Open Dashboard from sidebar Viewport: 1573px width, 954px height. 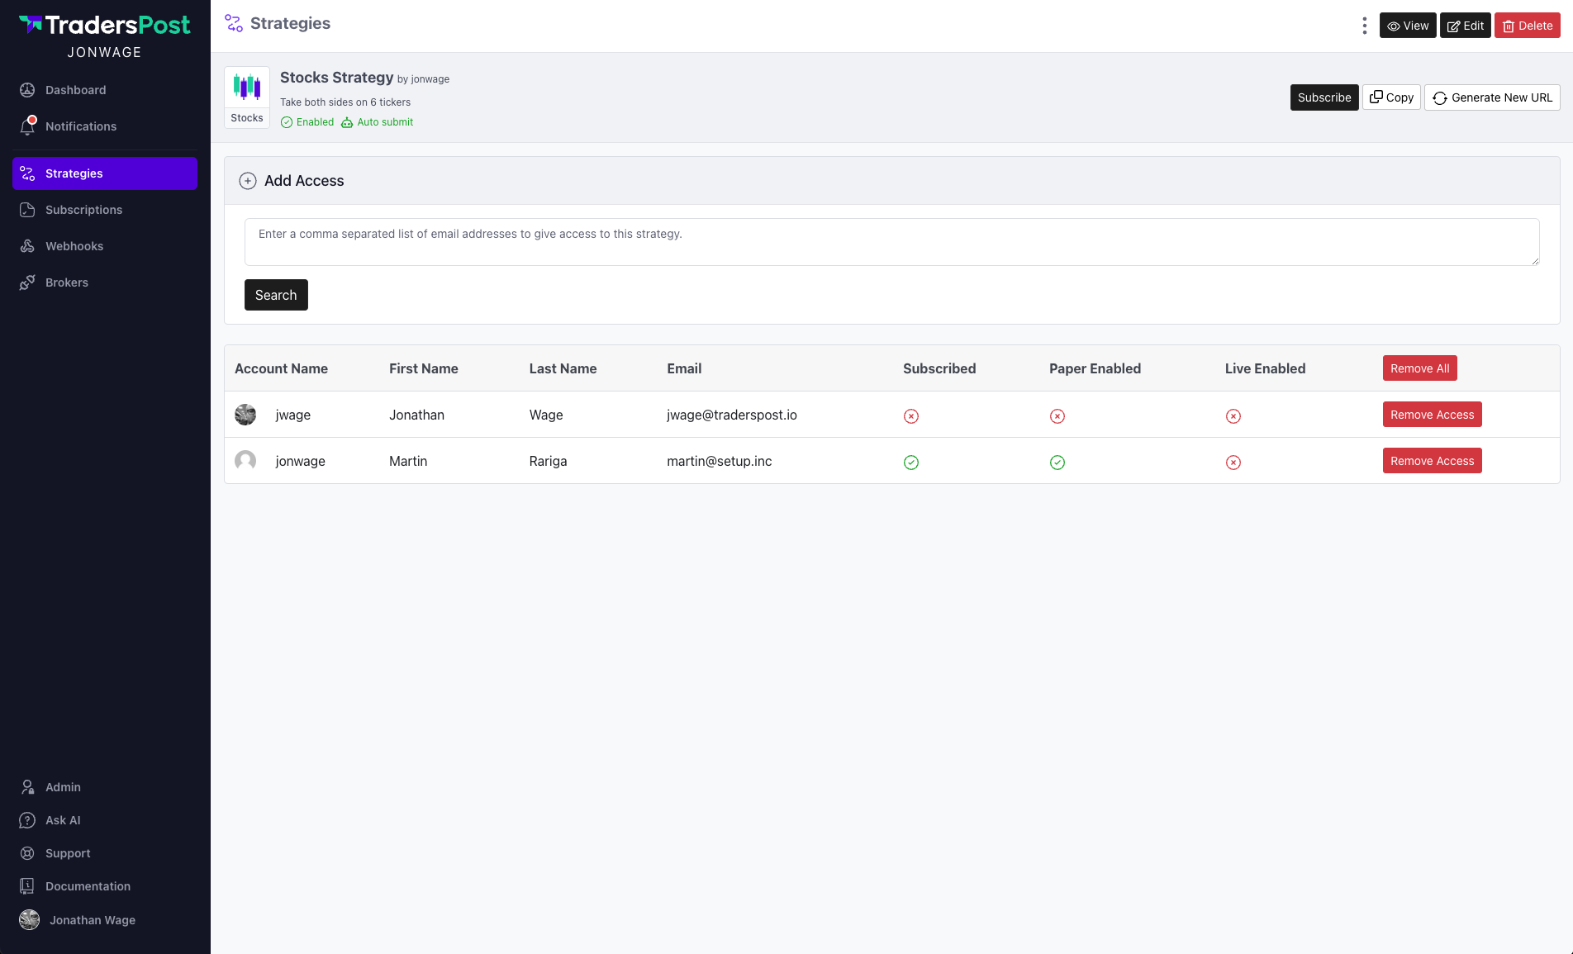(x=105, y=90)
